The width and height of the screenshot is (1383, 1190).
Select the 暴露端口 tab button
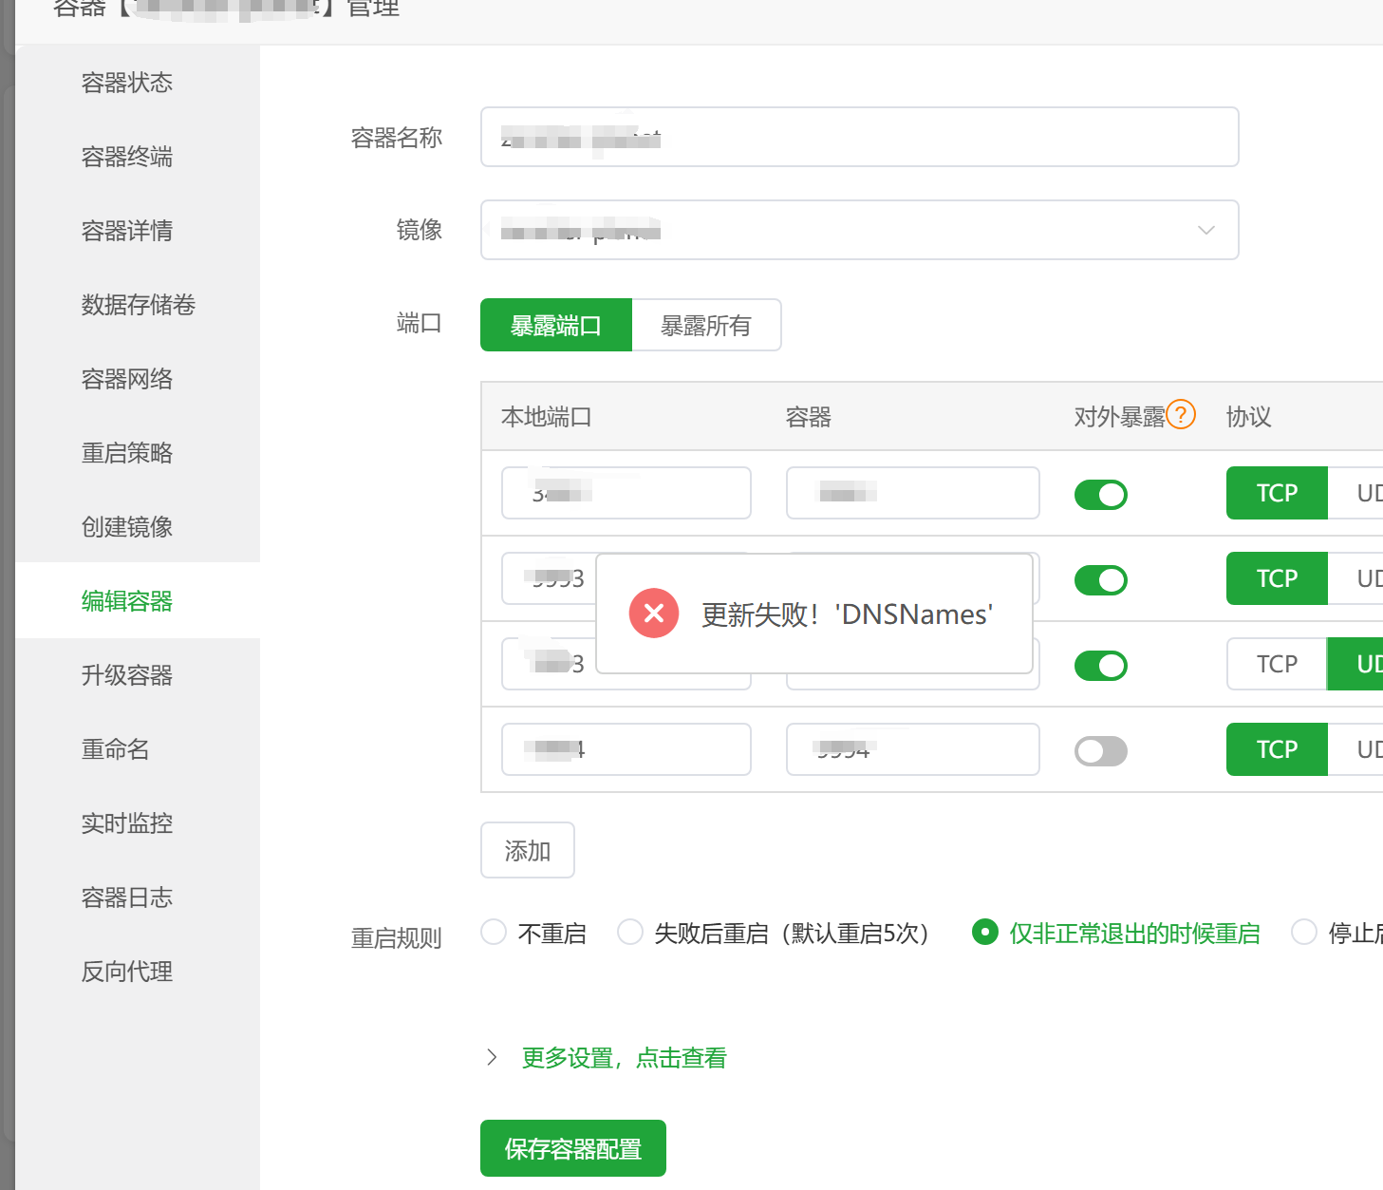556,325
